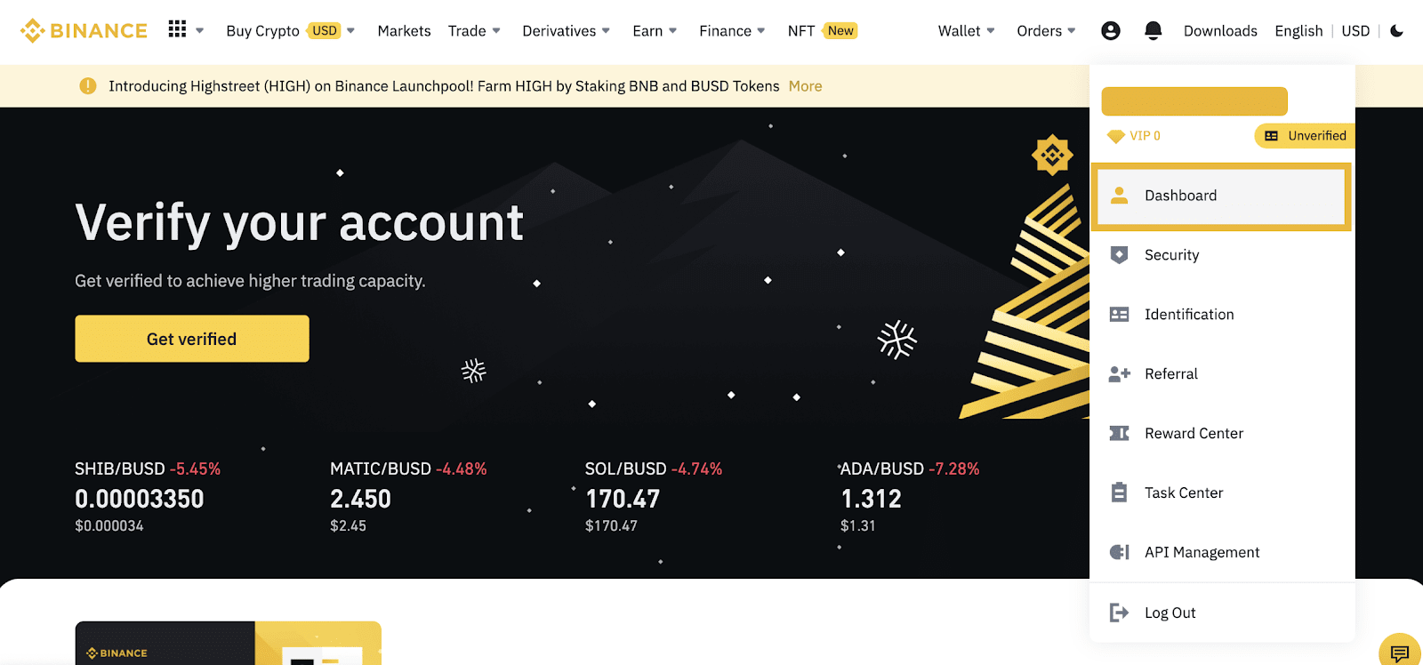Click the Binance promo card thumbnail

pyautogui.click(x=229, y=643)
